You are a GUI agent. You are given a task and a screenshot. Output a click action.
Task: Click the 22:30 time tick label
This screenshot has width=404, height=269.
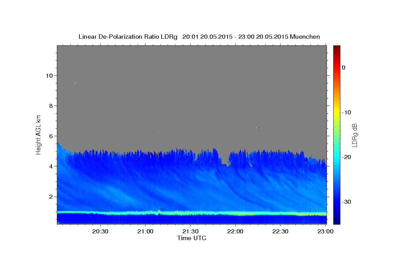point(280,232)
